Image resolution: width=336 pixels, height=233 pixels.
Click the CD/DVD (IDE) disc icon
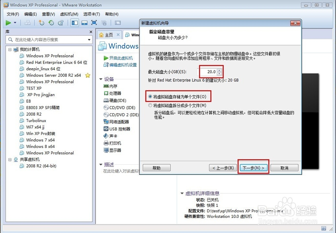click(106, 107)
